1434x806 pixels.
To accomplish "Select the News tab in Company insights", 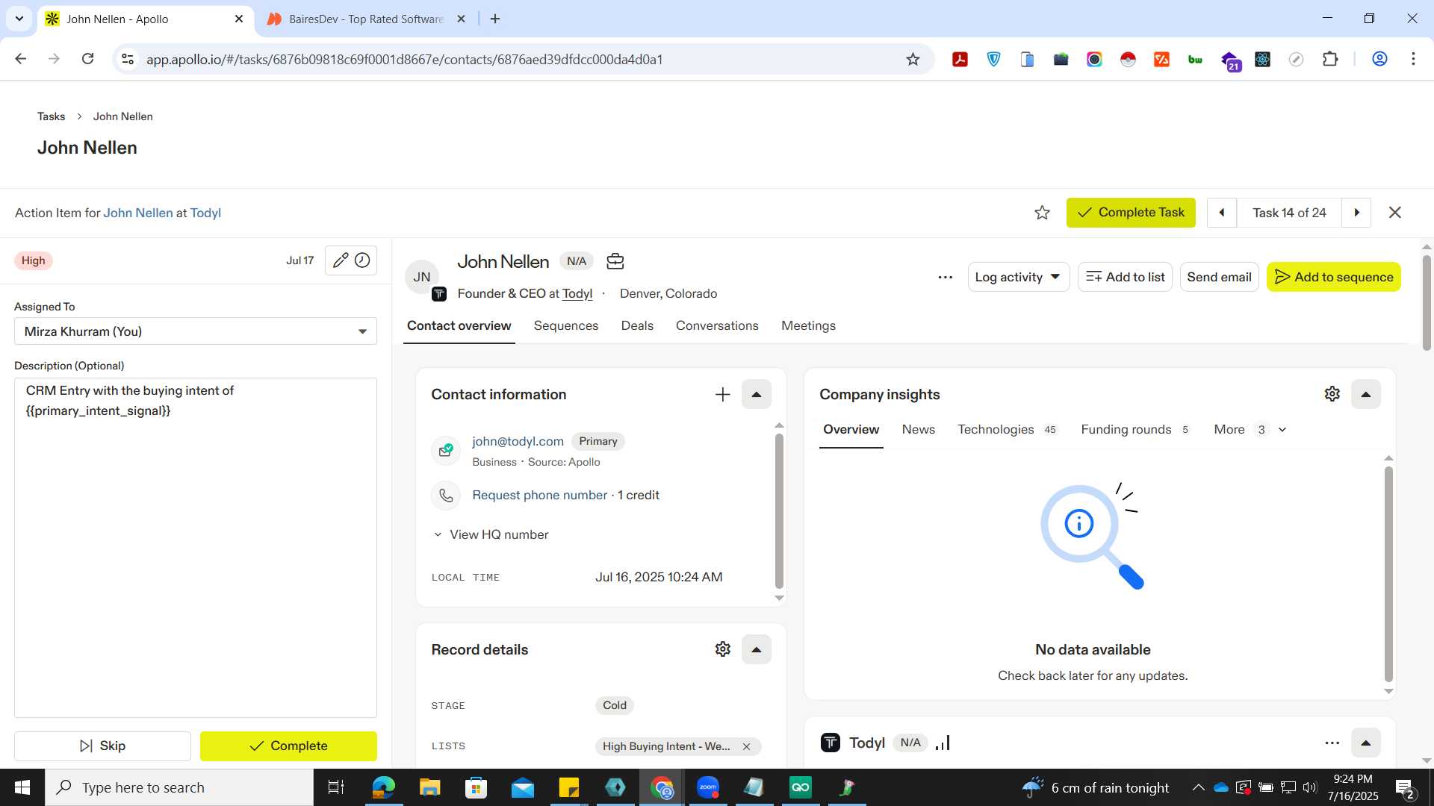I will pyautogui.click(x=918, y=430).
